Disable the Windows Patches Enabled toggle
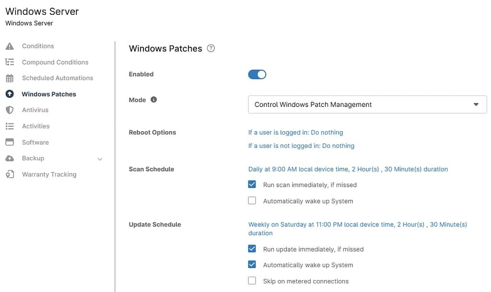 tap(257, 74)
